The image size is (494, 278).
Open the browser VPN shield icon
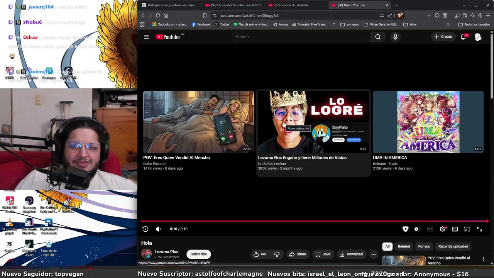coord(480,15)
